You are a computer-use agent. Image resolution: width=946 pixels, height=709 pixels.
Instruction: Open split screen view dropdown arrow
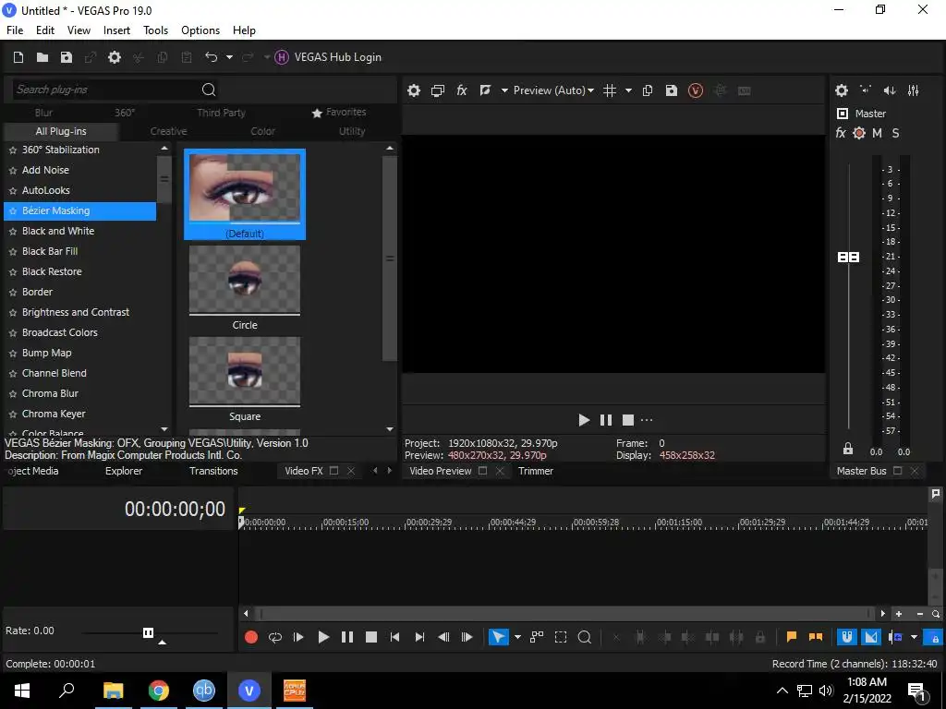pos(504,90)
